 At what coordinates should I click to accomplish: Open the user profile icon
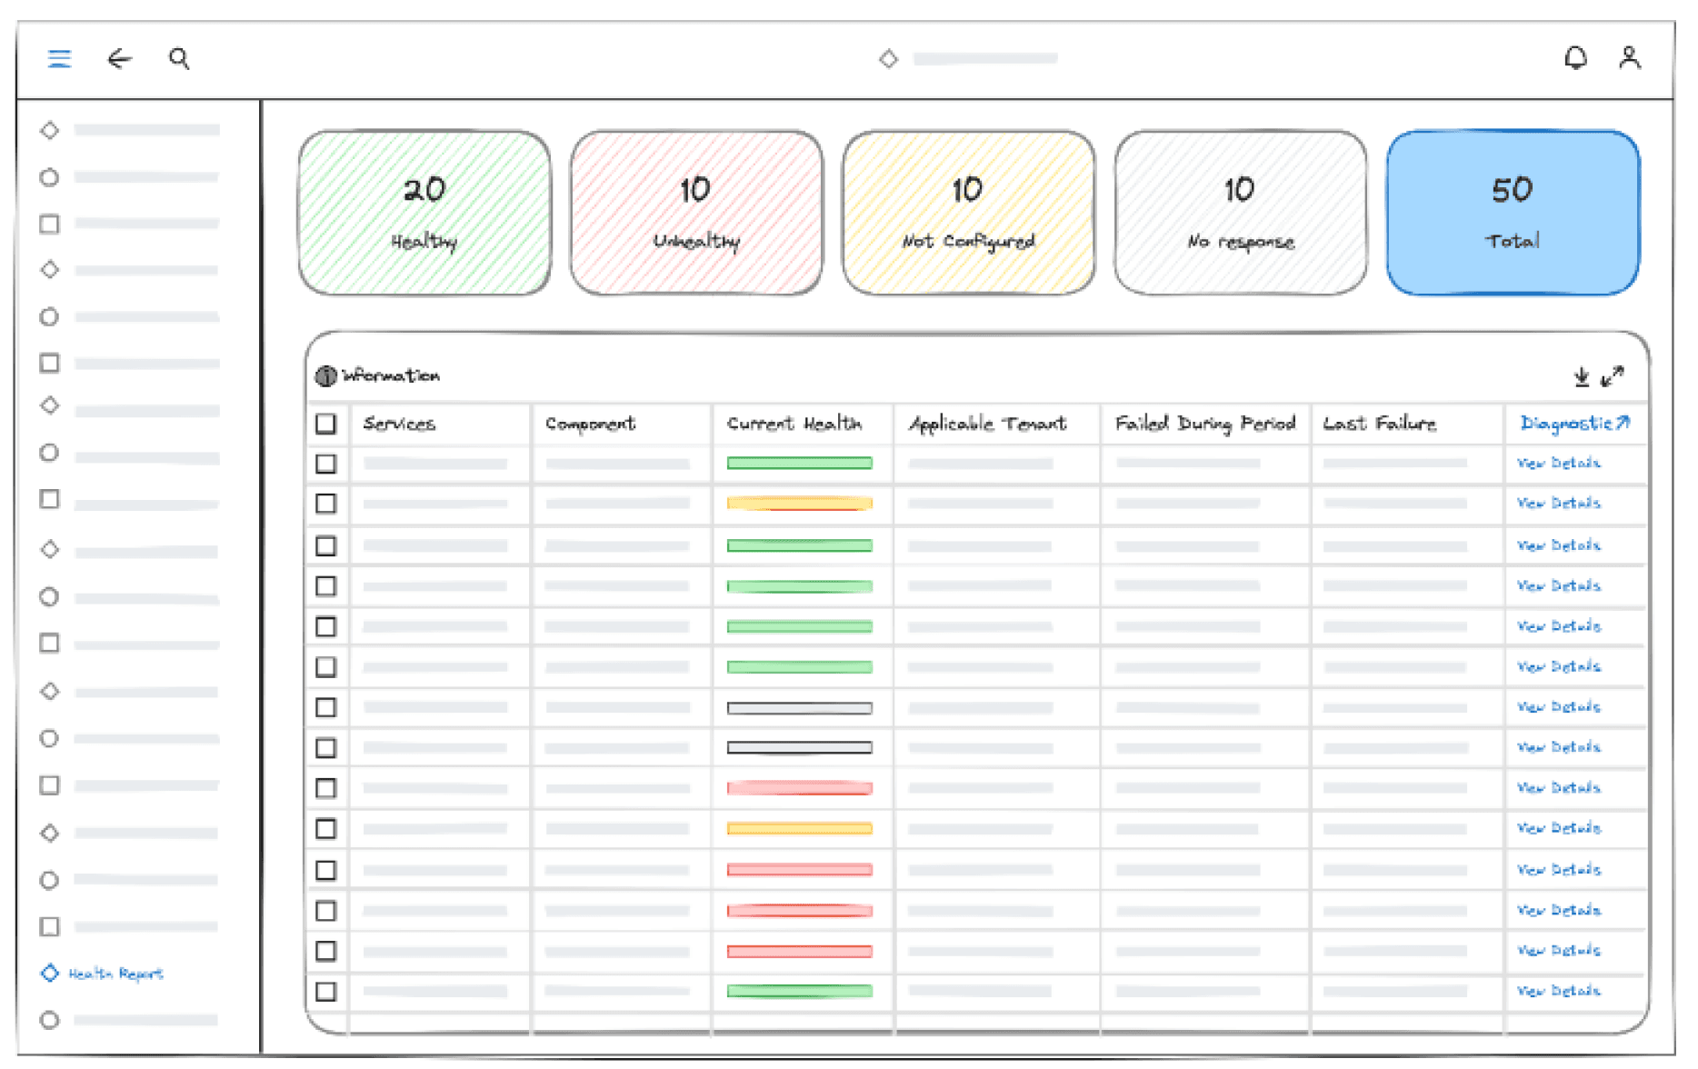point(1630,58)
